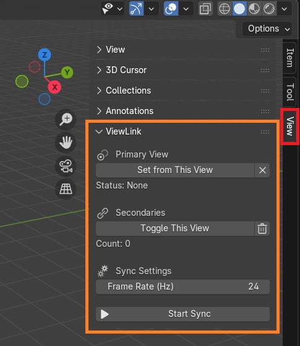
Task: Toggle X-Ray mode icon
Action: tap(205, 9)
